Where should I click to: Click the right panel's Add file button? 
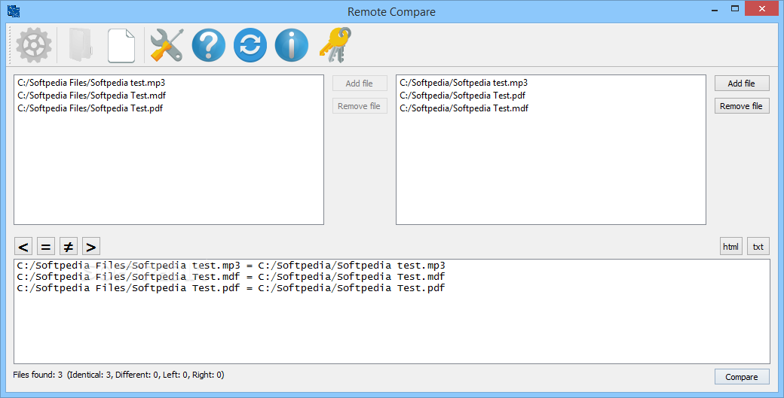click(x=742, y=84)
